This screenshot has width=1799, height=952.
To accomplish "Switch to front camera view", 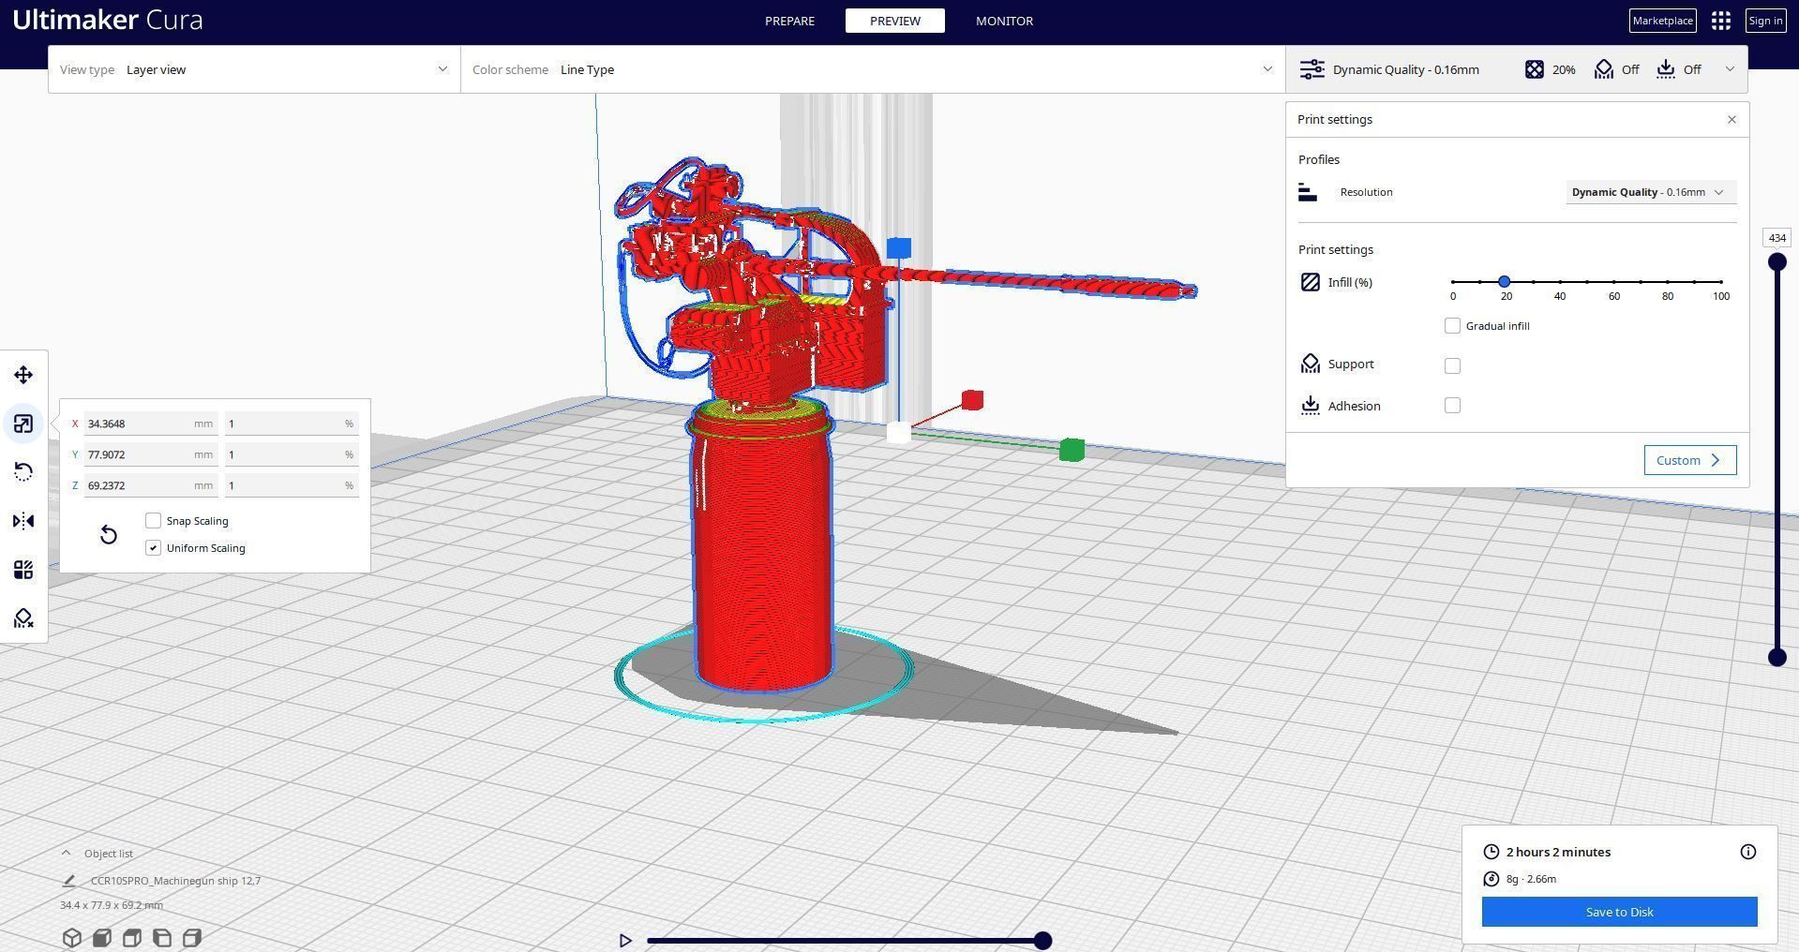I will 101,938.
